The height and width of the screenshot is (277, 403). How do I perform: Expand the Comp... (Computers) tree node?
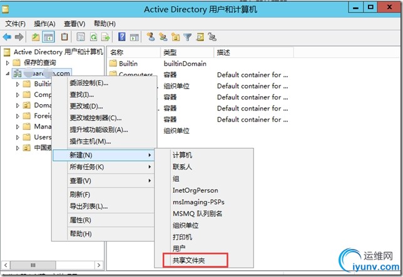(18, 95)
